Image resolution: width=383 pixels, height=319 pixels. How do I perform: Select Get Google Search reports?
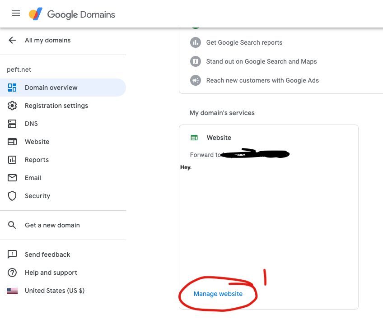point(244,42)
